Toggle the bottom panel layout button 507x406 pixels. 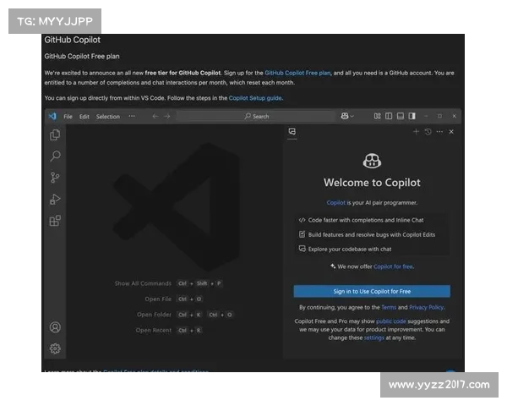pyautogui.click(x=401, y=116)
